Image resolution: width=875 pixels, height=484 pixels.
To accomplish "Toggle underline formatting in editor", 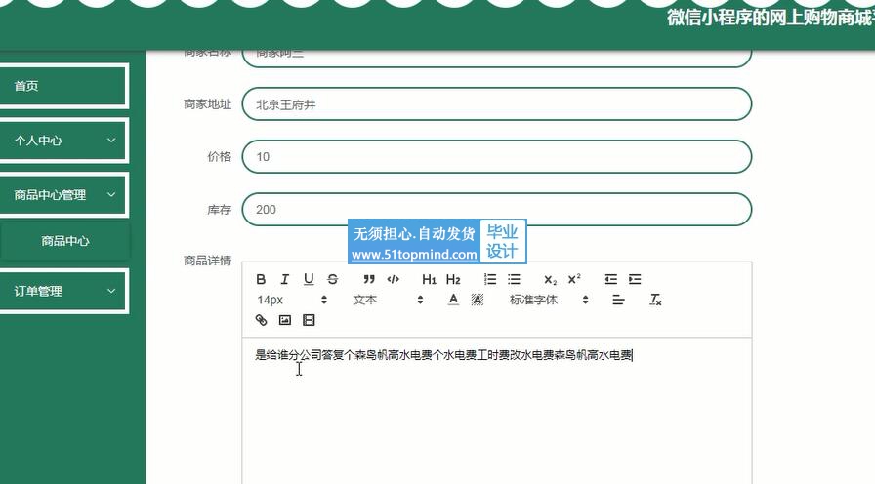I will point(309,279).
